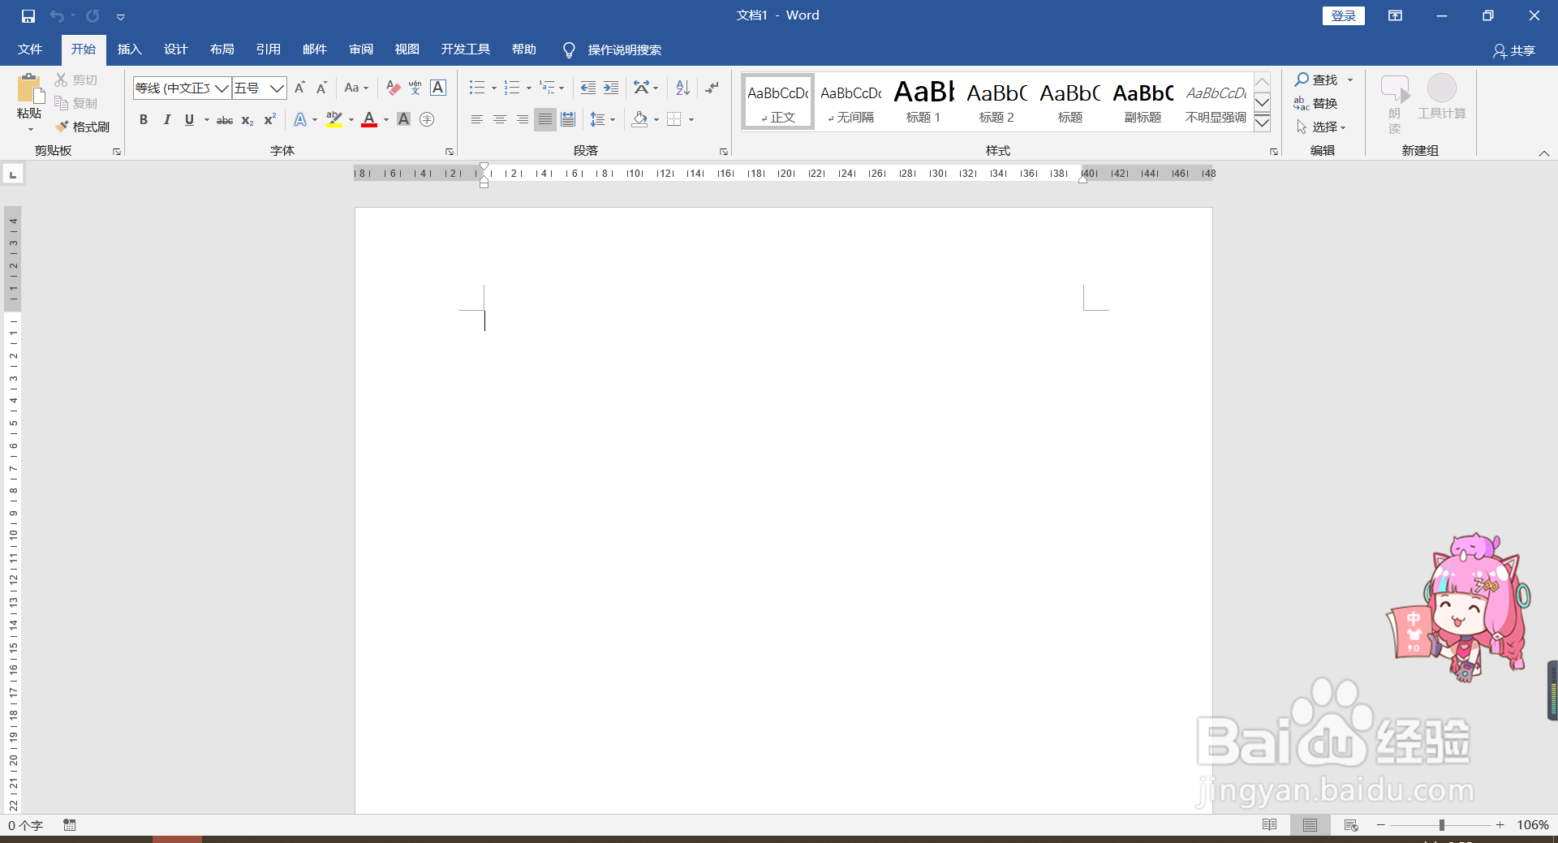Click the zoom slider handle
Viewport: 1558px width, 843px height.
point(1442,825)
